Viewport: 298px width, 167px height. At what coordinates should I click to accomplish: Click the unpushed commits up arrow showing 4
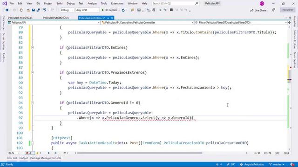(219, 164)
